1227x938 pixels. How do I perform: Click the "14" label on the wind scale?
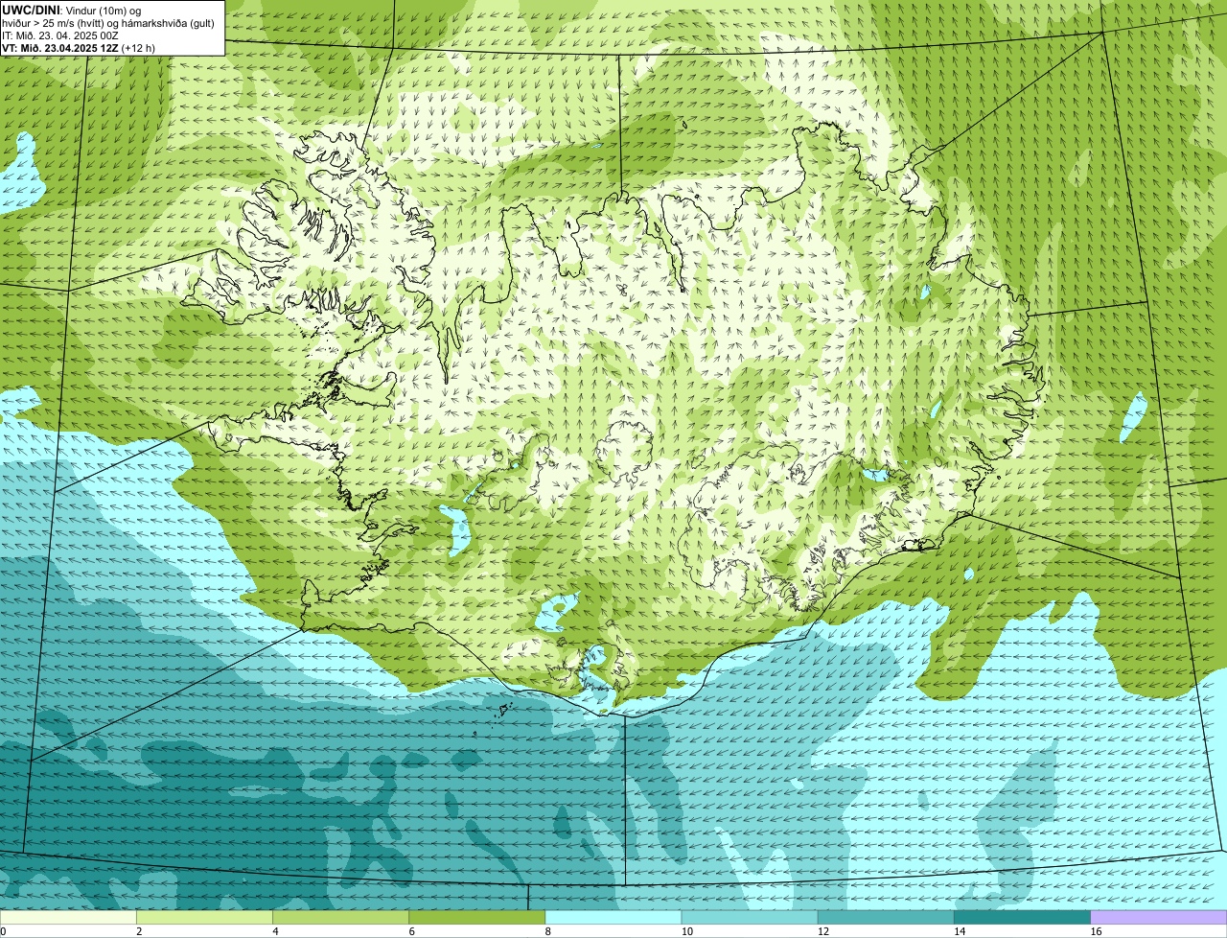[x=959, y=931]
